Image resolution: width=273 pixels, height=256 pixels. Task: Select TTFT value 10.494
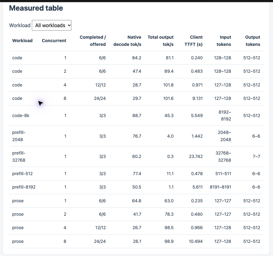pyautogui.click(x=196, y=241)
